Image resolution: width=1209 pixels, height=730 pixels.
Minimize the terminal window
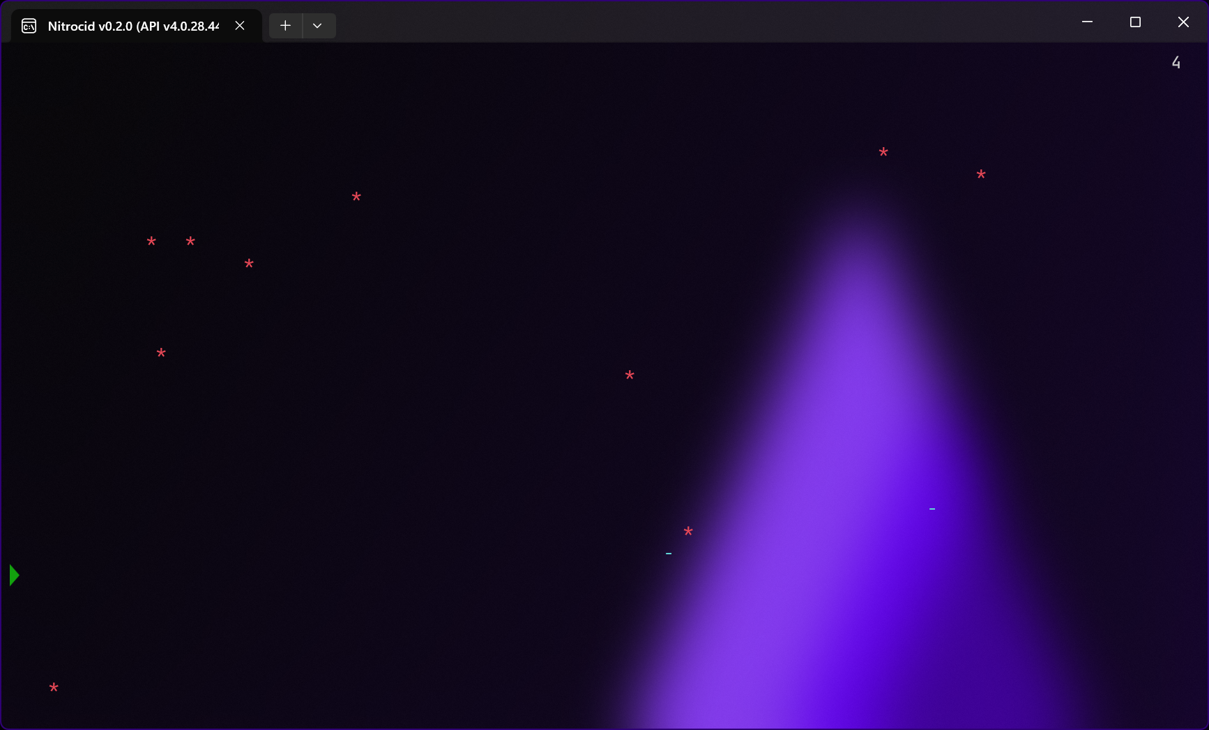(1087, 22)
